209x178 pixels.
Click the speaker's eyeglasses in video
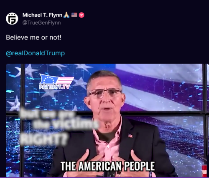(105, 92)
